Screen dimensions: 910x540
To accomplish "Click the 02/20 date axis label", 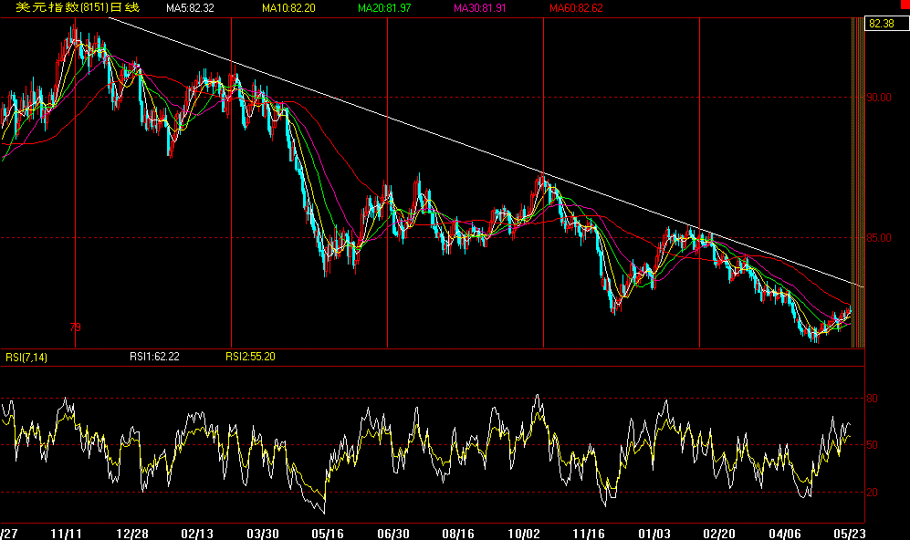I will tap(719, 534).
